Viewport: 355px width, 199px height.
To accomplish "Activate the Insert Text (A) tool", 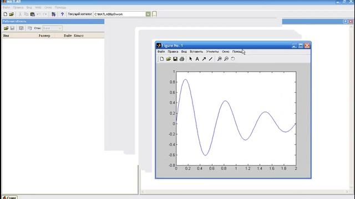I will [197, 59].
